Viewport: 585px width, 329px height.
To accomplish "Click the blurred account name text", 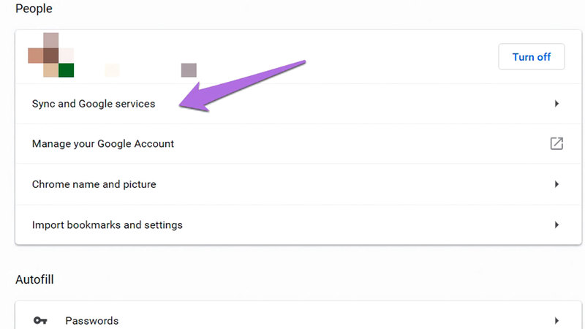I will [112, 70].
